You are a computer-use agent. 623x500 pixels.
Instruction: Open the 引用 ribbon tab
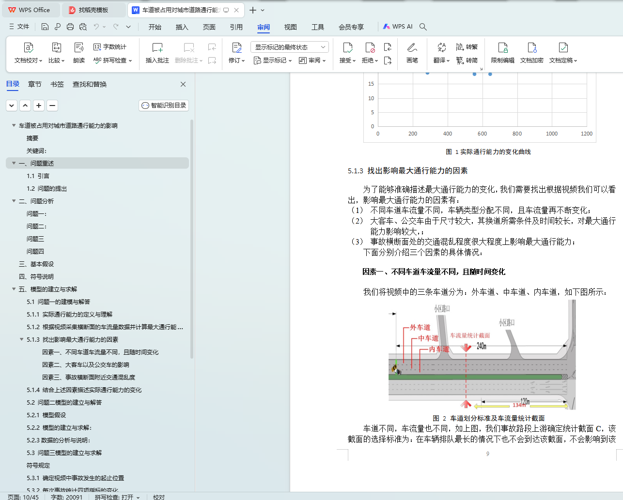coord(236,27)
